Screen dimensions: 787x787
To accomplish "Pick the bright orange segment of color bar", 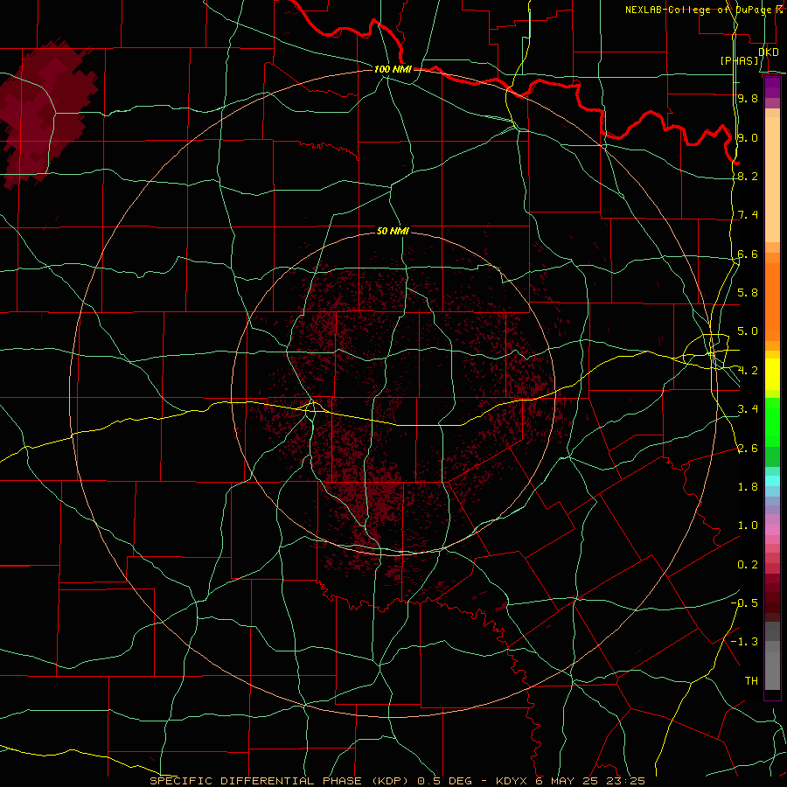I will pyautogui.click(x=772, y=302).
